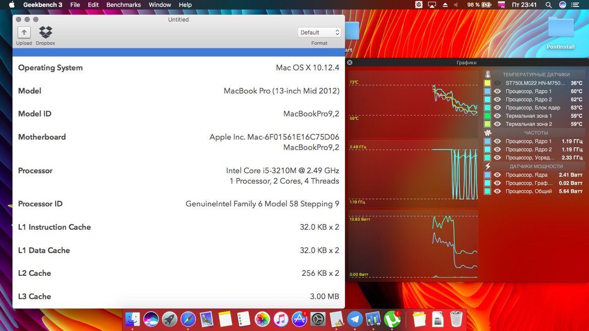The image size is (589, 331).
Task: Open the File menu
Action: 75,5
